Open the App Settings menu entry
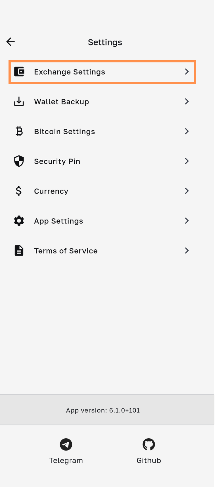The width and height of the screenshot is (218, 487). 58,221
